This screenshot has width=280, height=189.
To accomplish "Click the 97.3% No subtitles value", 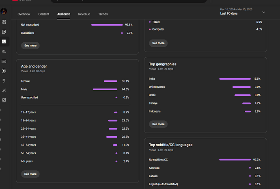I will click(x=257, y=160).
